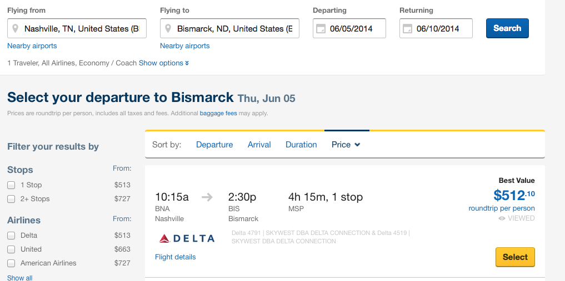565x281 pixels.
Task: Expand Flight details for the Delta flight
Action: tap(176, 257)
